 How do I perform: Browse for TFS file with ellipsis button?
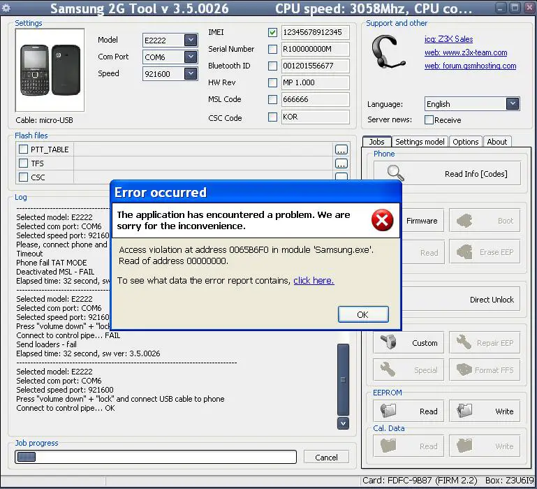(341, 163)
